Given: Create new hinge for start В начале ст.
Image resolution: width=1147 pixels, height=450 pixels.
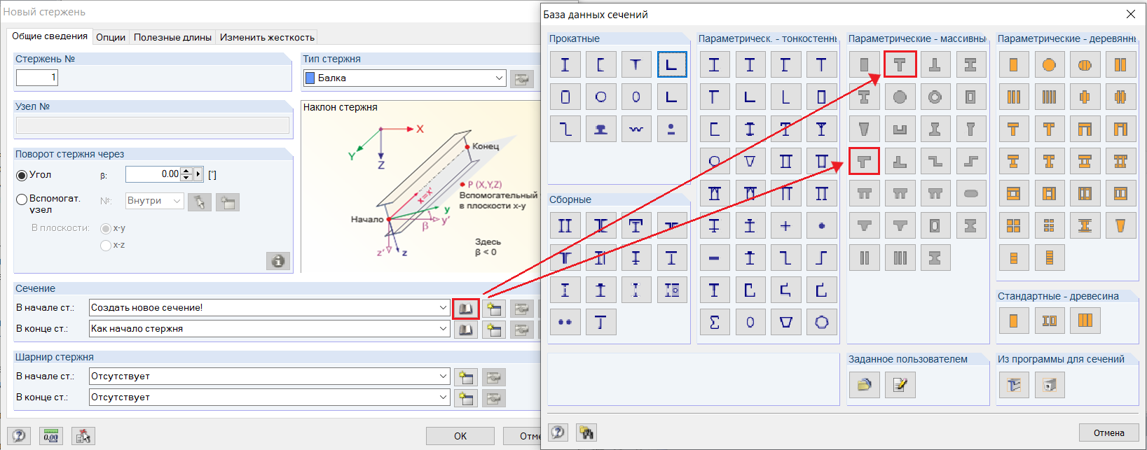Looking at the screenshot, I should tap(466, 377).
